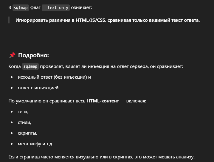This screenshot has width=214, height=162.
Task: Click the теги, list item
Action: click(23, 112)
